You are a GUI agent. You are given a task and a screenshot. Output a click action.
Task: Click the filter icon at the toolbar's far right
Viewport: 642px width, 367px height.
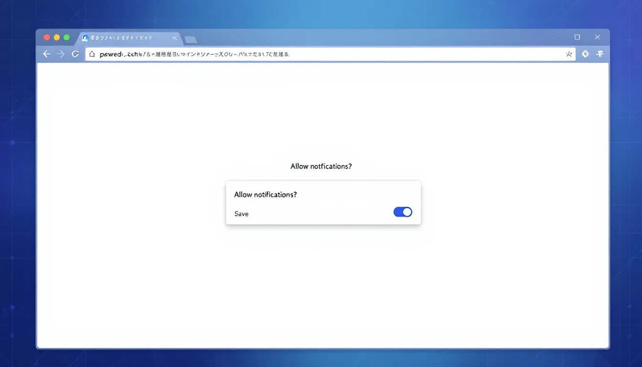coord(600,54)
